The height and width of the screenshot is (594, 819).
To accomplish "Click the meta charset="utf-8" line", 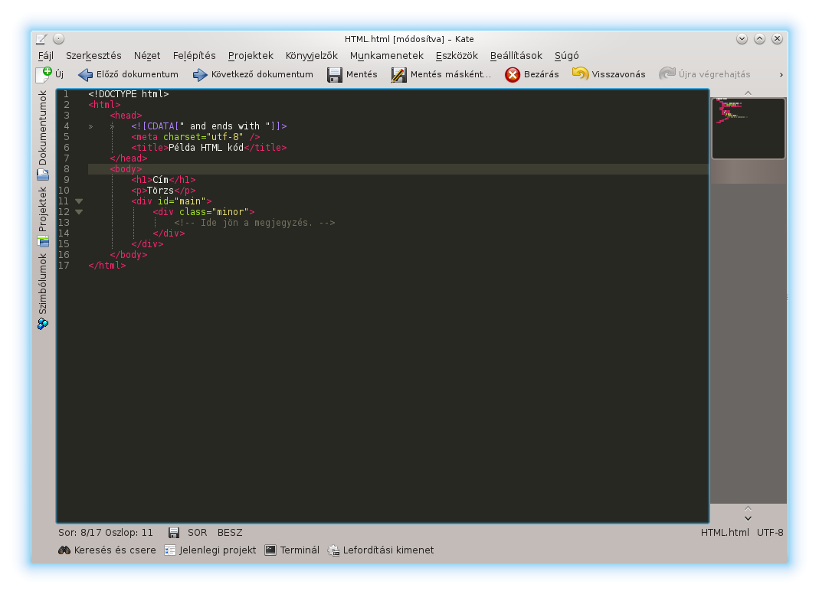I will click(195, 137).
